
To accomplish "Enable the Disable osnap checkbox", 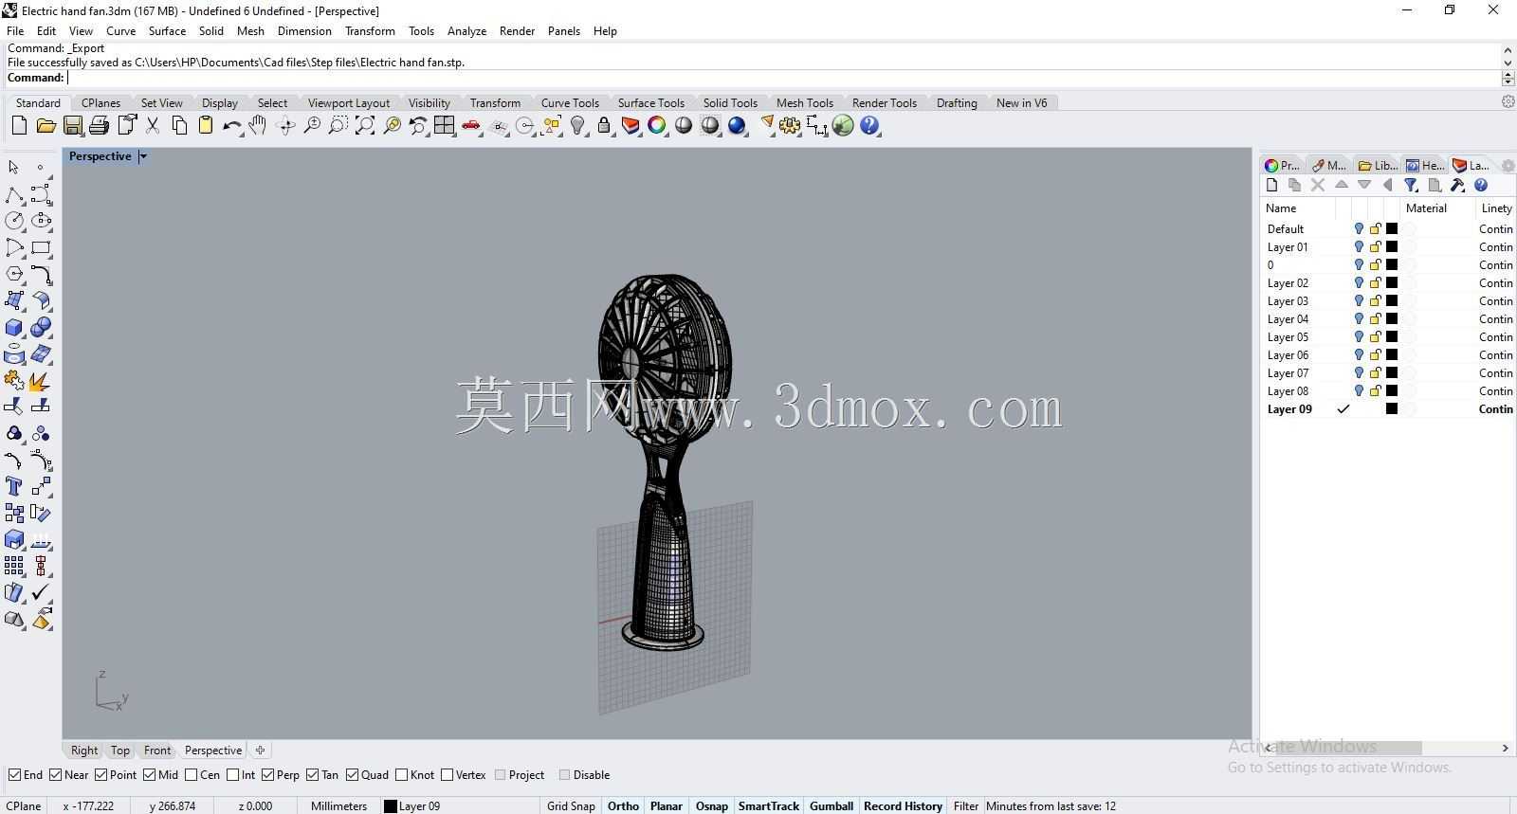I will 564,775.
